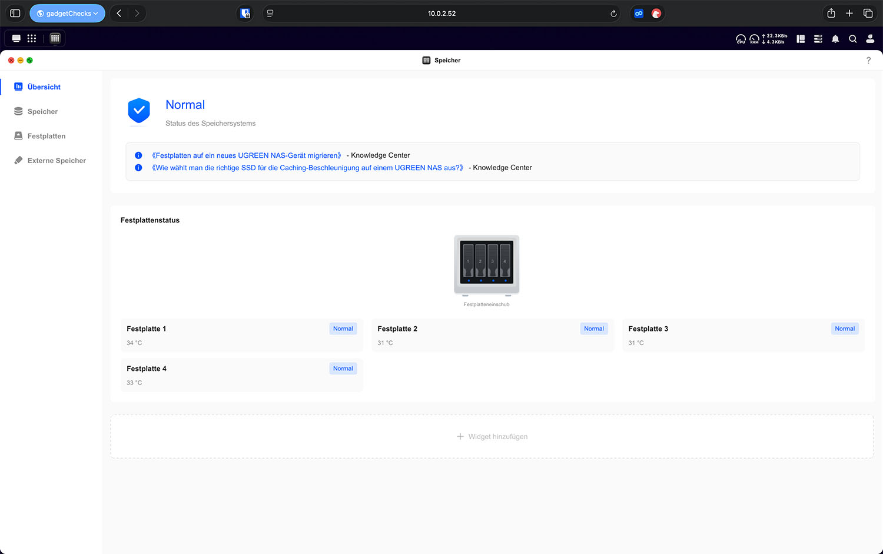Open the app grid launcher icon
The image size is (883, 554).
[x=32, y=38]
